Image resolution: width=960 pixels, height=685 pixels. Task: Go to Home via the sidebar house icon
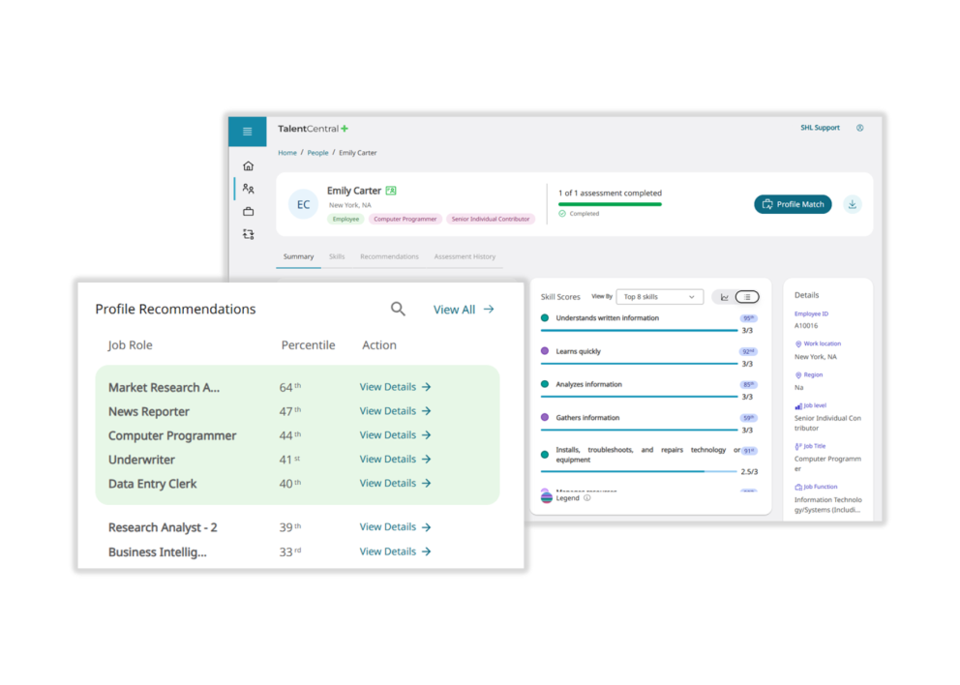[x=248, y=165]
